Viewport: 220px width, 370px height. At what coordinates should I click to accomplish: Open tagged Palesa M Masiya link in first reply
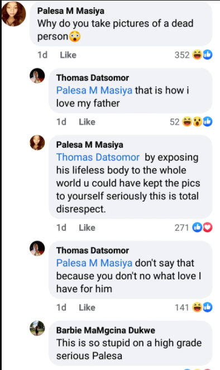pyautogui.click(x=94, y=91)
